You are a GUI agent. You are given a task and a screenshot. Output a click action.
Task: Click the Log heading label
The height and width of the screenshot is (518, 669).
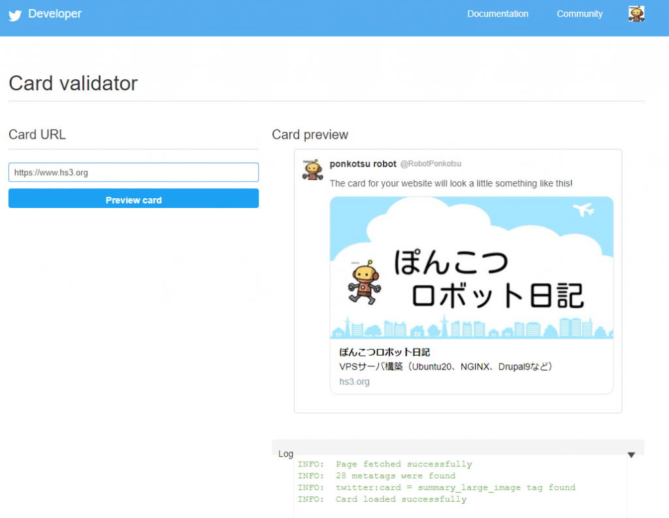(x=286, y=454)
